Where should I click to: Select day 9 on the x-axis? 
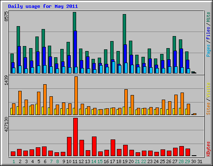point(64,161)
